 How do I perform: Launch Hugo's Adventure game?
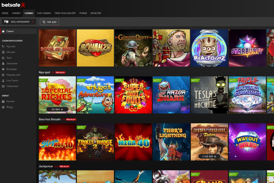[95, 95]
